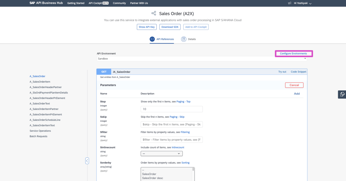The width and height of the screenshot is (346, 181).
Task: Select SalesOrder desc in $orderby list
Action: point(153,178)
